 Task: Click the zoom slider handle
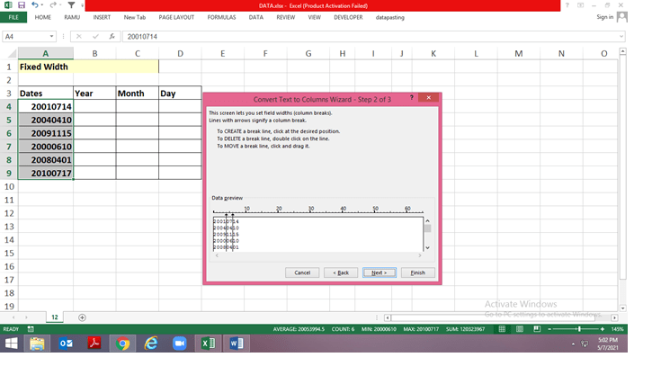579,329
